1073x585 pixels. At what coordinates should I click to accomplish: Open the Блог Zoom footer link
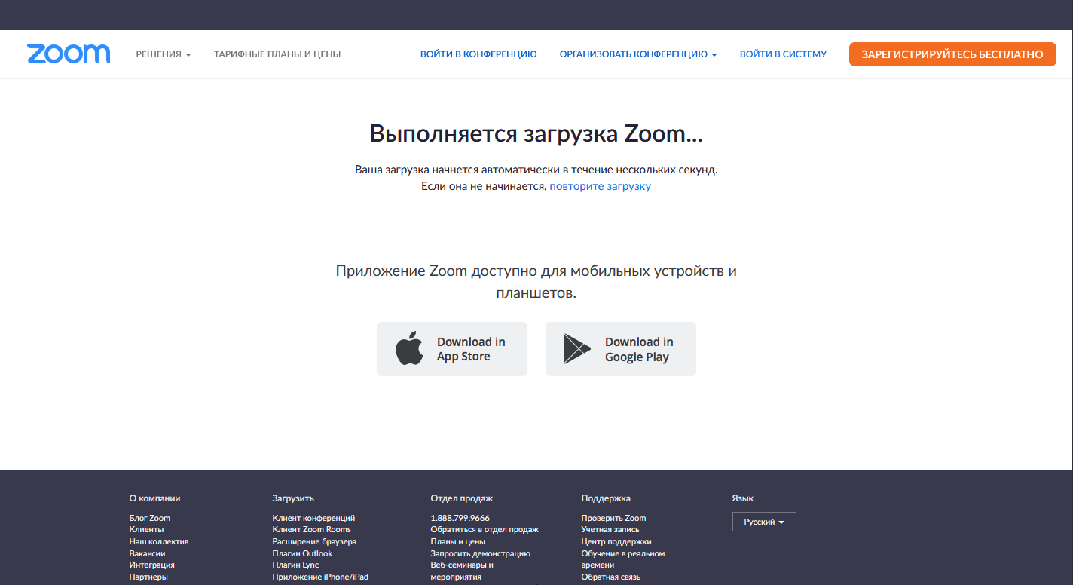coord(150,518)
